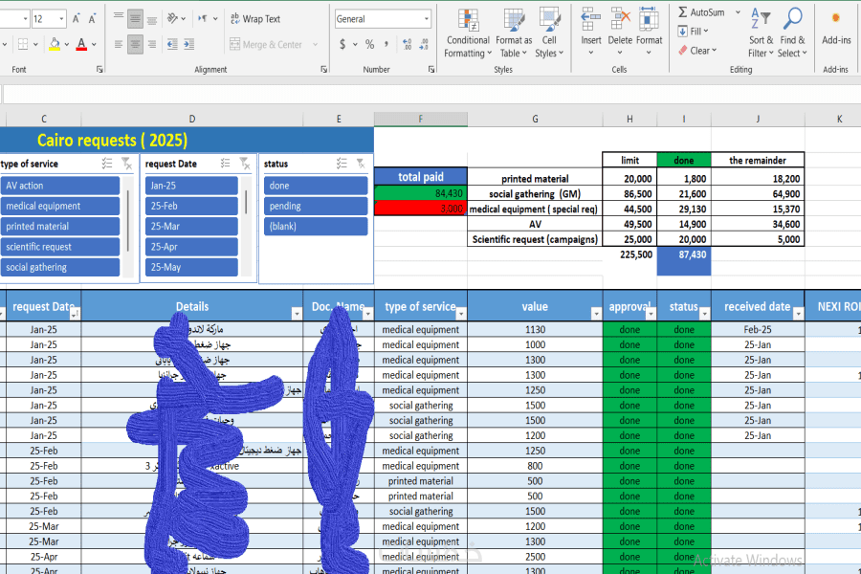Apply the yellow fill color bucket
The width and height of the screenshot is (861, 574).
55,44
